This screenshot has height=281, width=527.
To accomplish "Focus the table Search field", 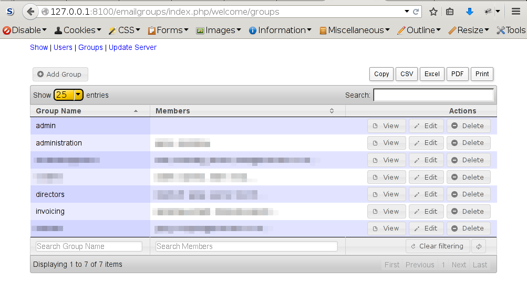I will coord(433,95).
